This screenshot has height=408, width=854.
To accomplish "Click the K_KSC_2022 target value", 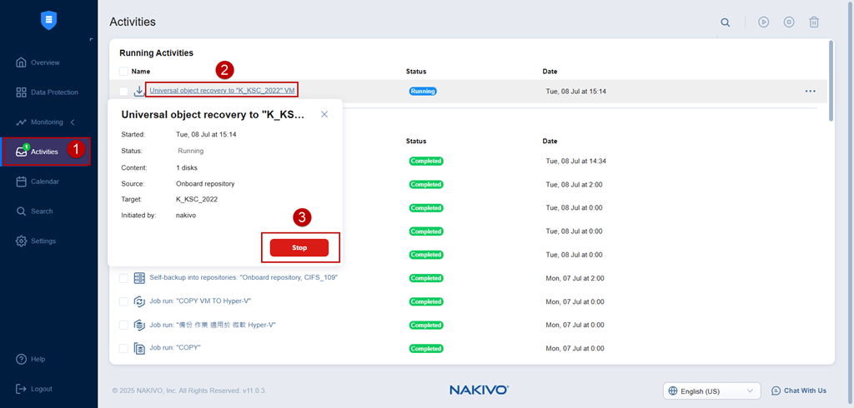I will click(x=197, y=200).
